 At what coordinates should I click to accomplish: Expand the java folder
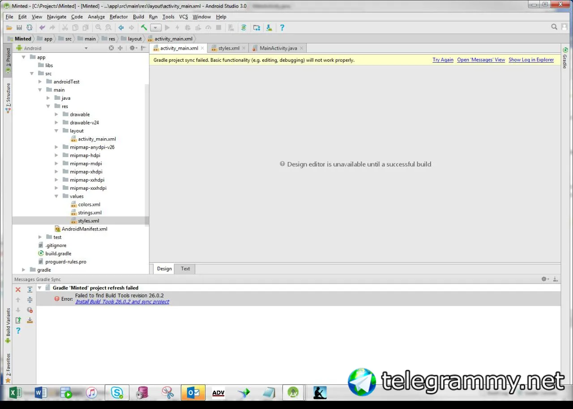tap(48, 98)
